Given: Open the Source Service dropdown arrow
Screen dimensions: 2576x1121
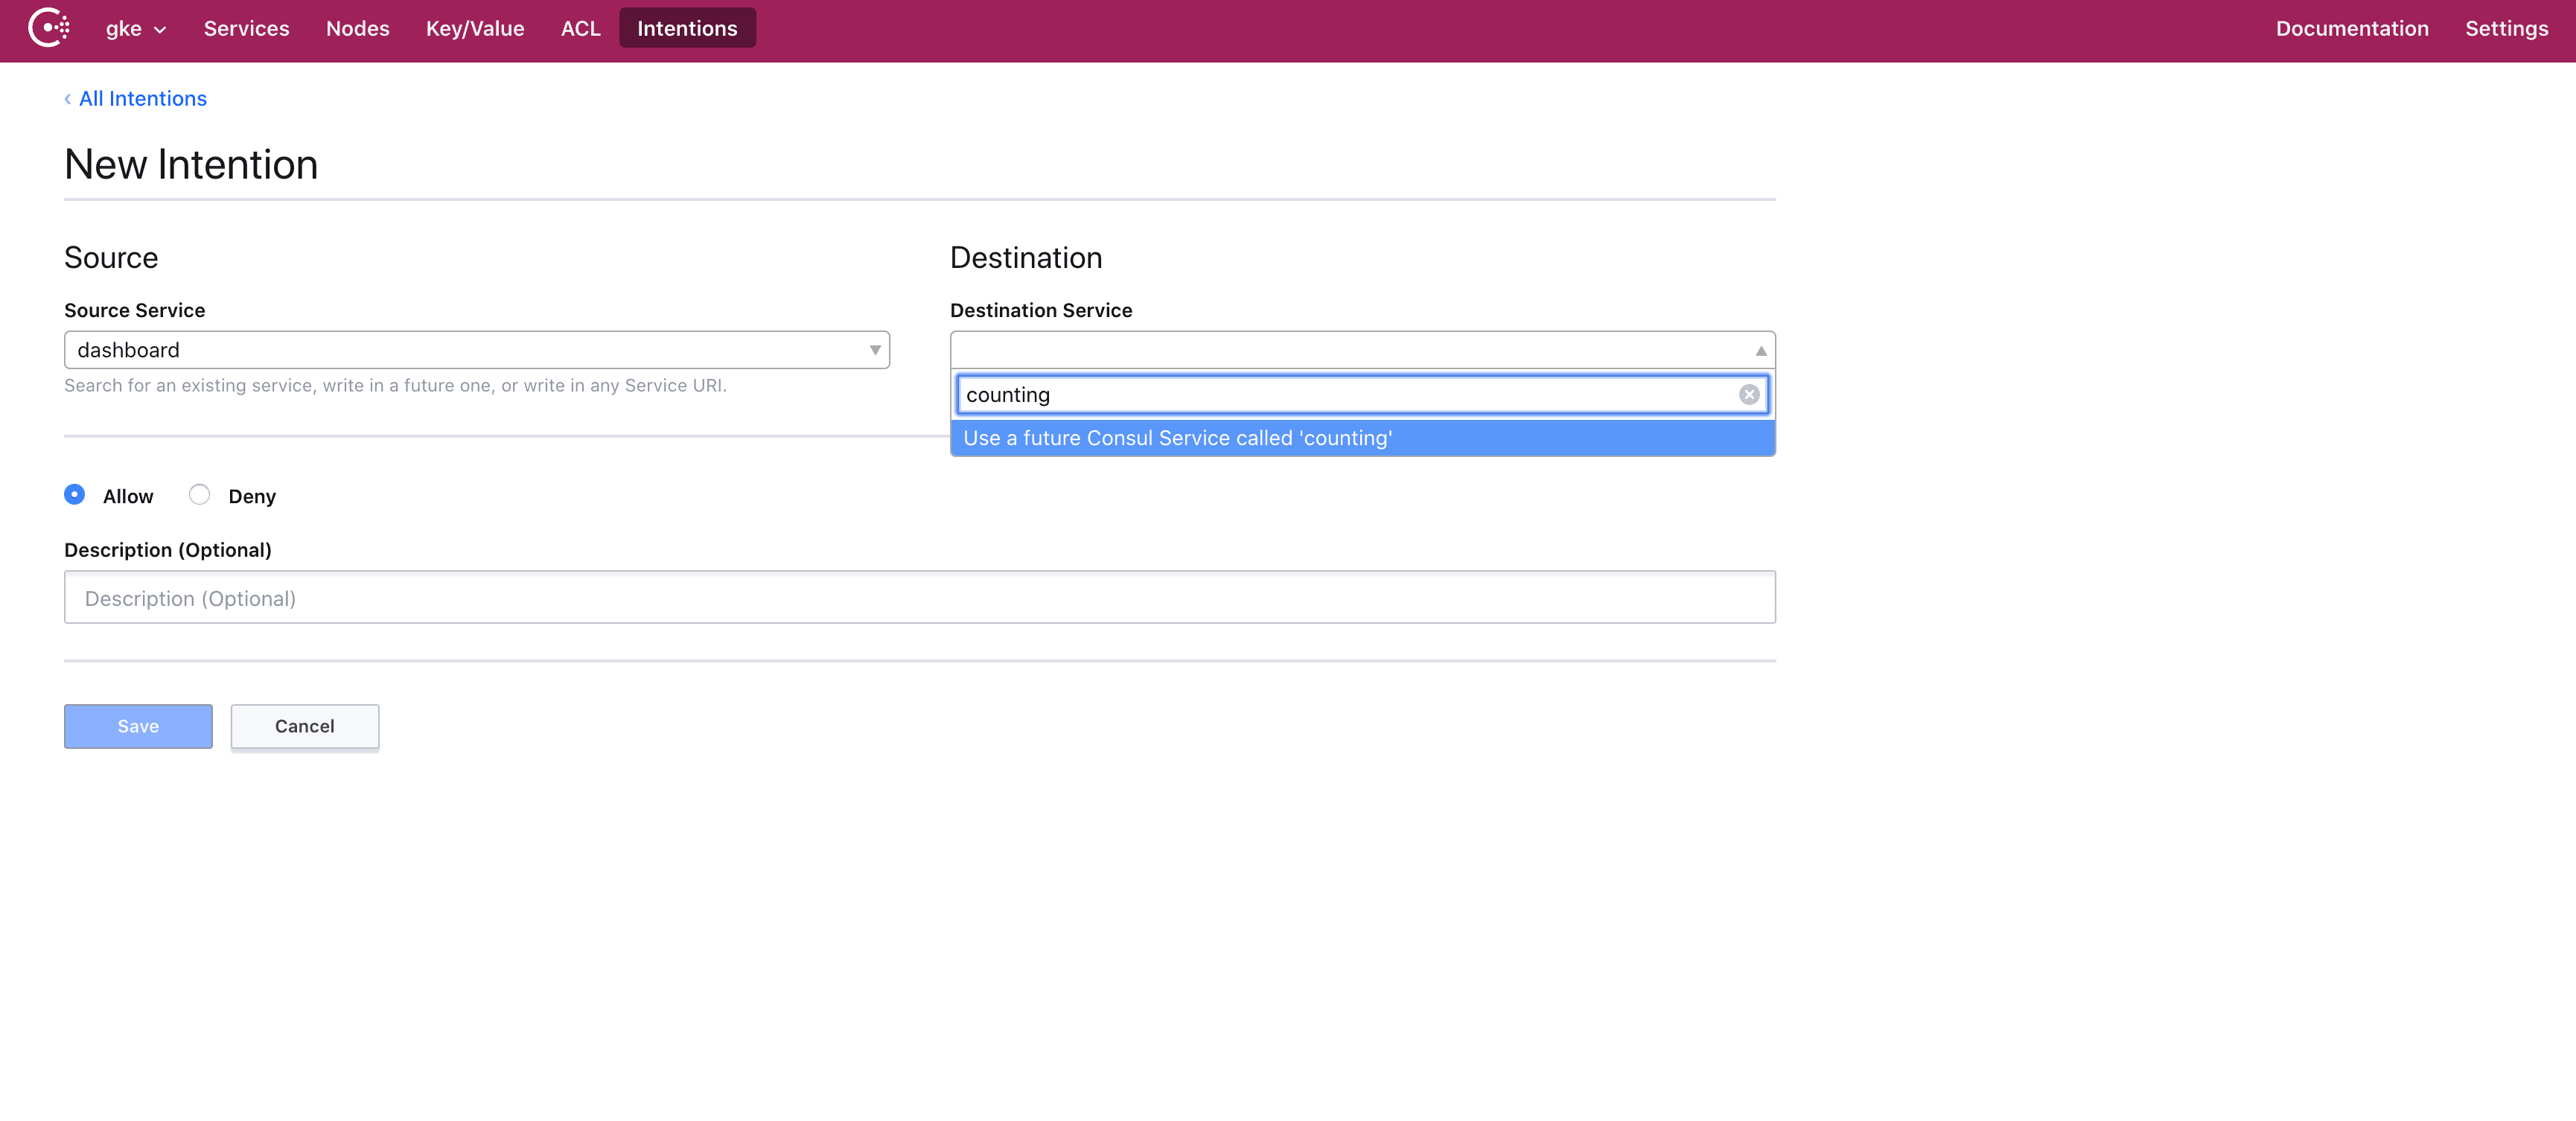Looking at the screenshot, I should tap(873, 350).
